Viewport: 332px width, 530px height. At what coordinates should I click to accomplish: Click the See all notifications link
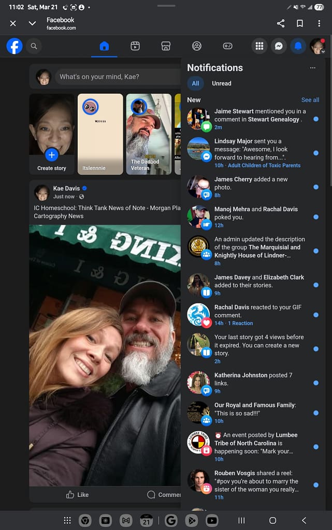[310, 100]
